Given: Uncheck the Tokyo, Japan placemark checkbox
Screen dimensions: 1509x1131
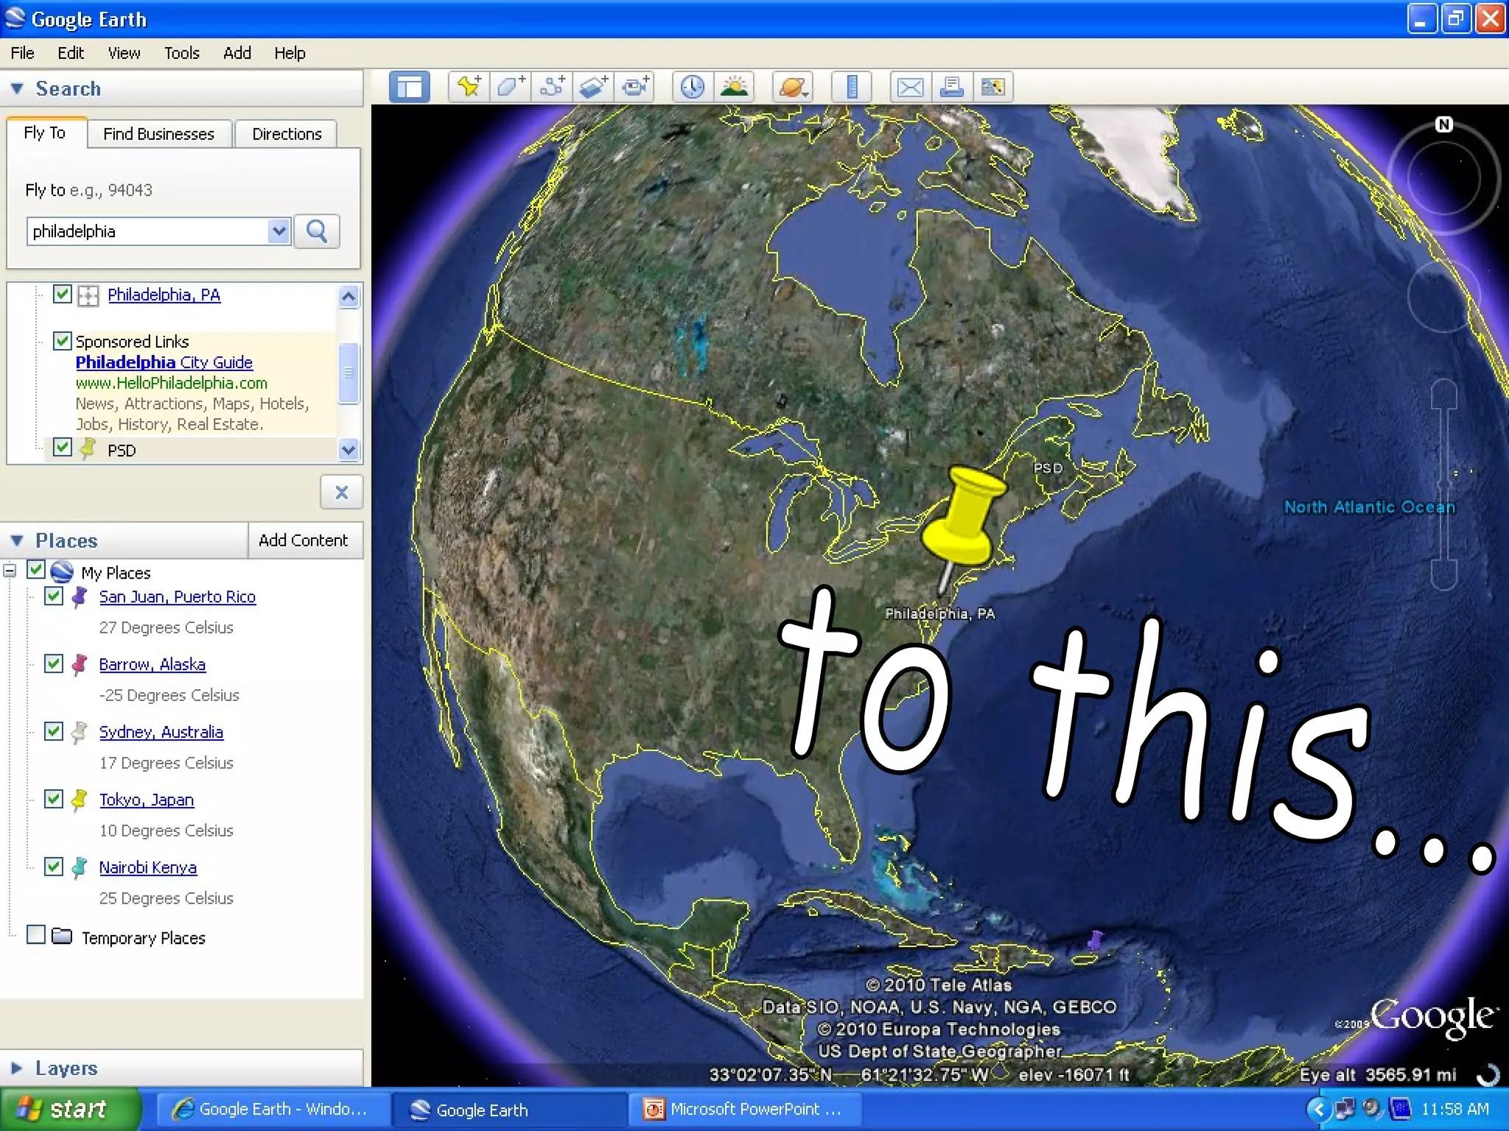Looking at the screenshot, I should 54,799.
